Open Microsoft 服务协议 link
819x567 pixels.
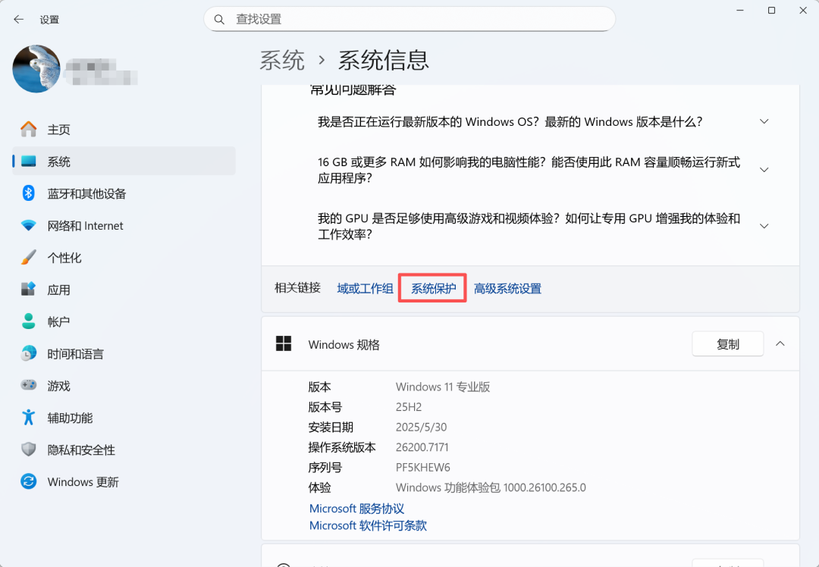pos(356,509)
